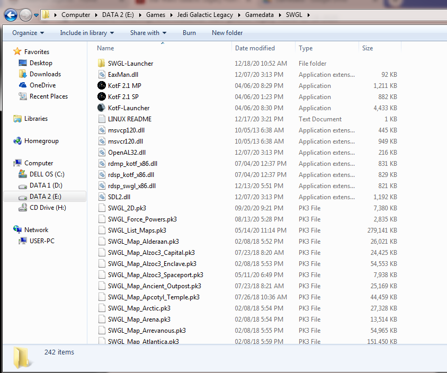Select the msvcp120.dll file icon

coord(102,130)
